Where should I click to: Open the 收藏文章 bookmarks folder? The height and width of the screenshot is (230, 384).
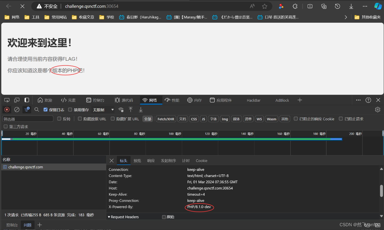tap(83, 17)
